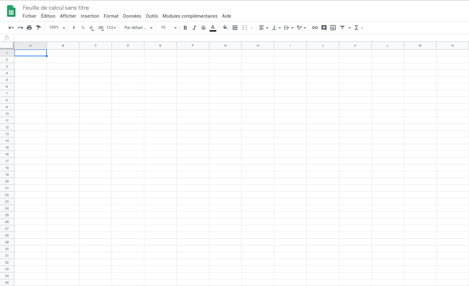
Task: Open the Données menu
Action: 132,16
